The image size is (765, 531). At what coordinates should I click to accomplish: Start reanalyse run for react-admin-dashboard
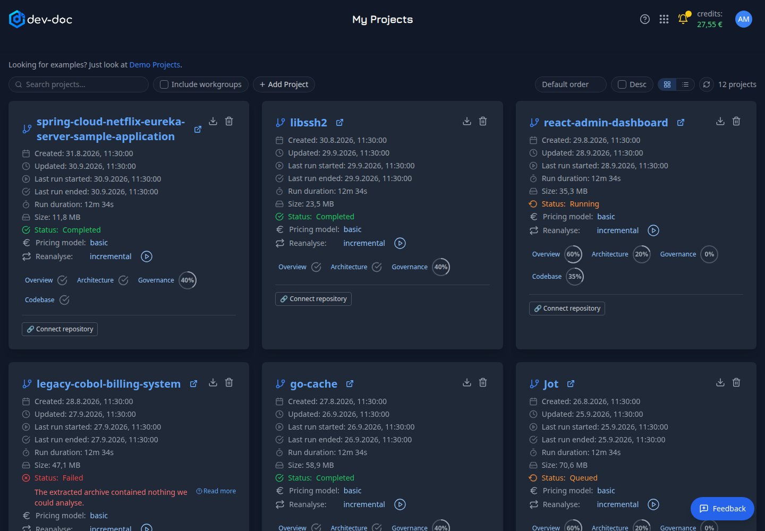point(653,230)
